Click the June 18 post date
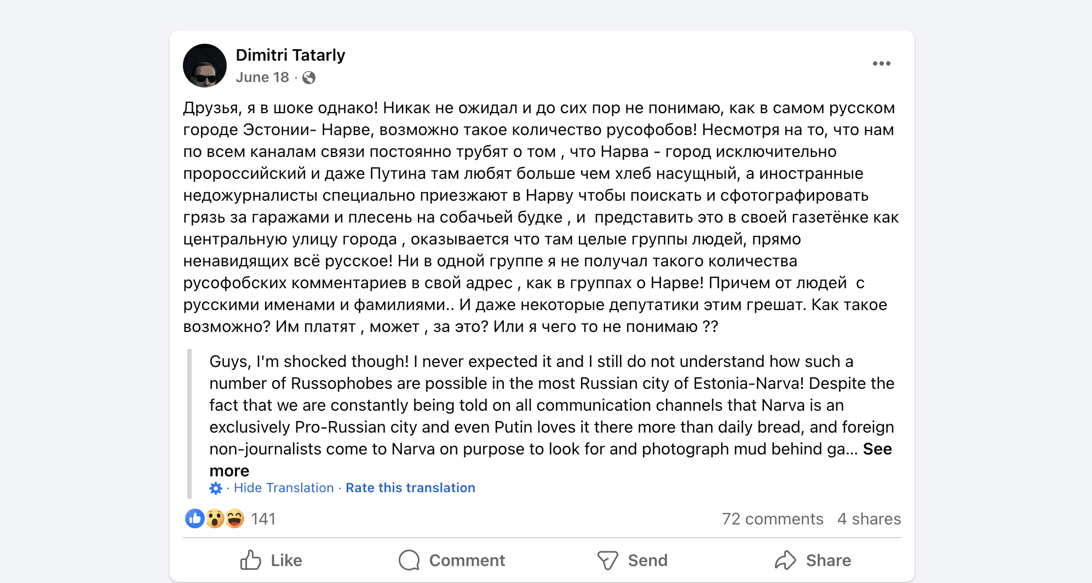The height and width of the screenshot is (583, 1092). tap(262, 78)
